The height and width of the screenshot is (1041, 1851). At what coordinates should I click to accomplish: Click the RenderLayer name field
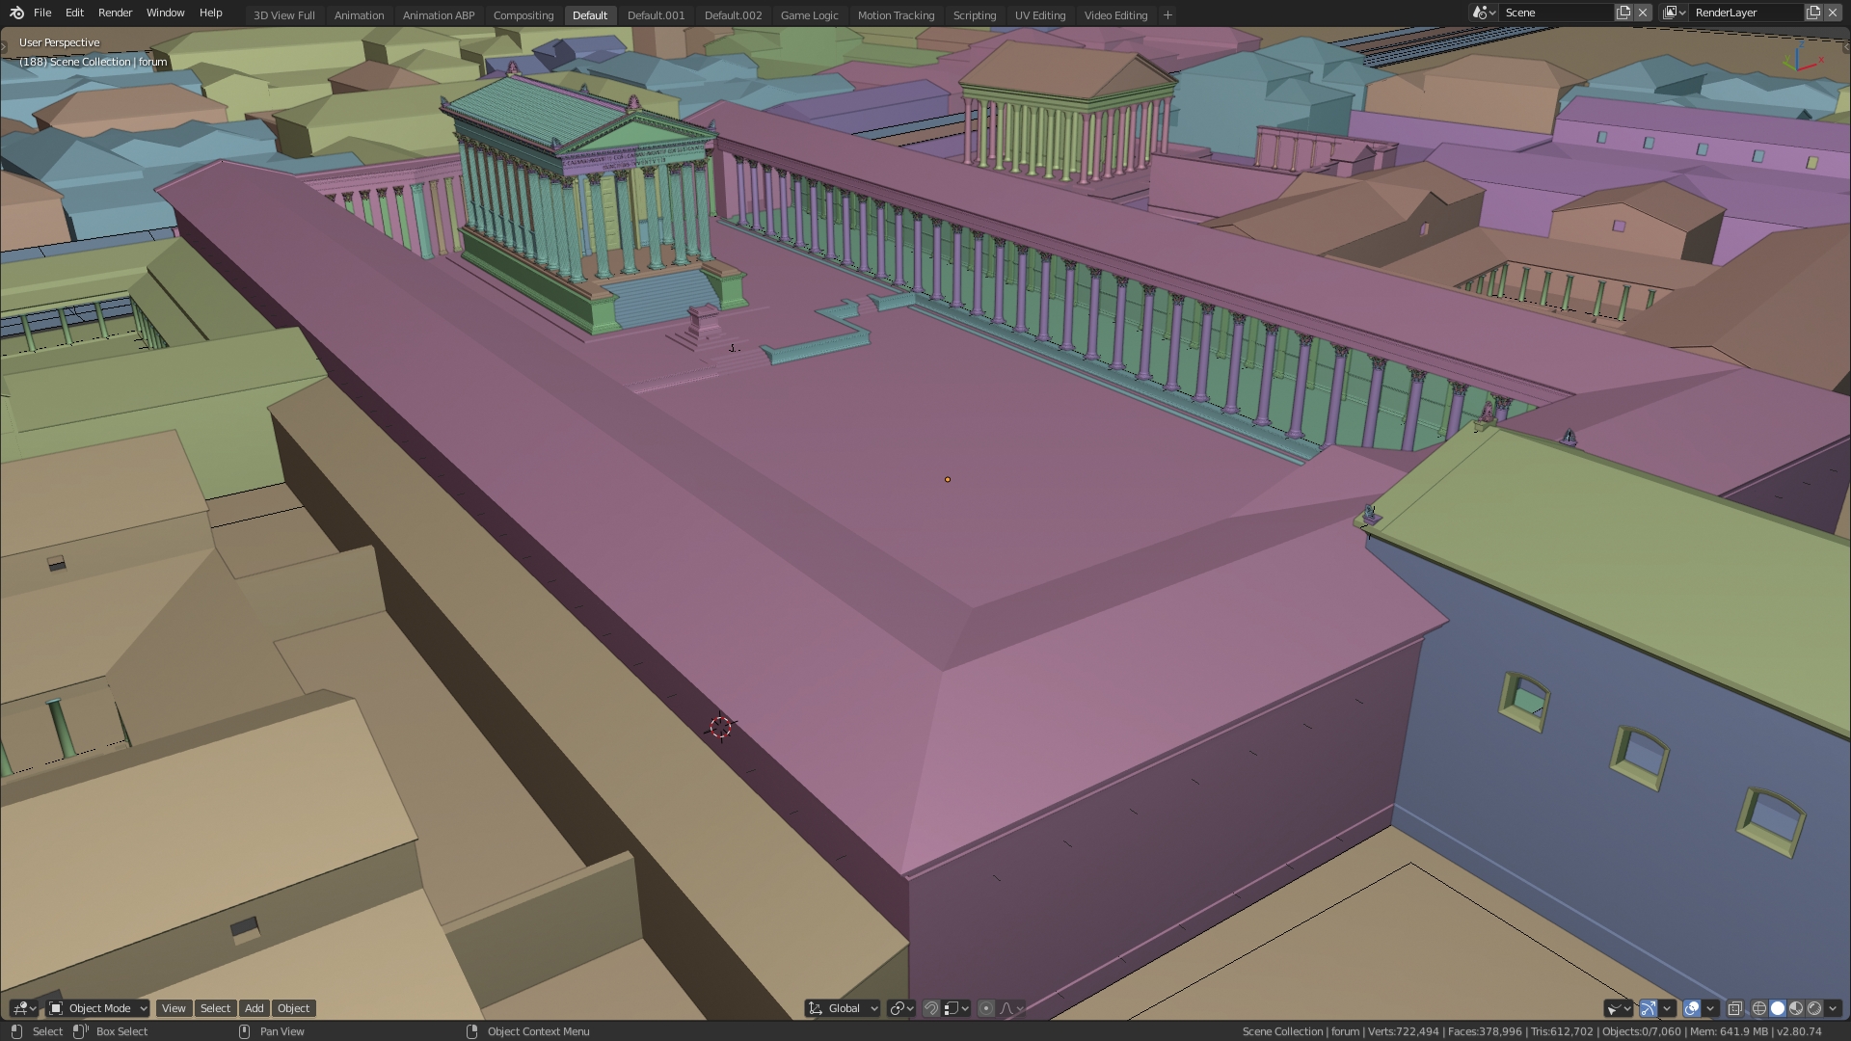(x=1745, y=13)
